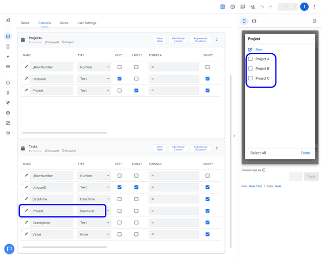This screenshot has width=322, height=258.
Task: Open the chat support bubble
Action: pos(9,249)
